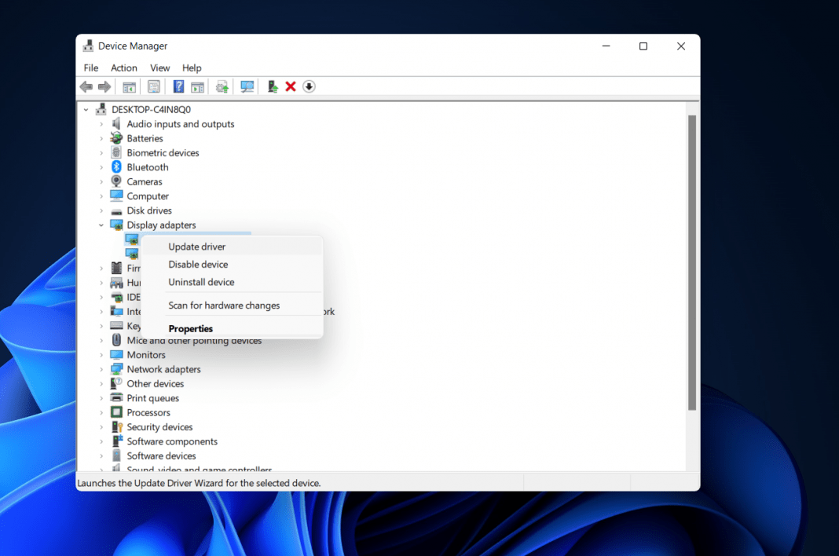Click the Show/Hide Console Tree icon
This screenshot has width=839, height=556.
[128, 86]
